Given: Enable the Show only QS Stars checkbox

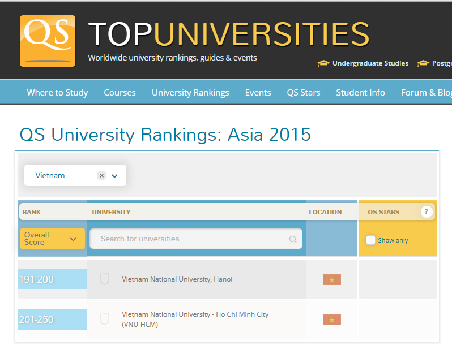Looking at the screenshot, I should [370, 240].
